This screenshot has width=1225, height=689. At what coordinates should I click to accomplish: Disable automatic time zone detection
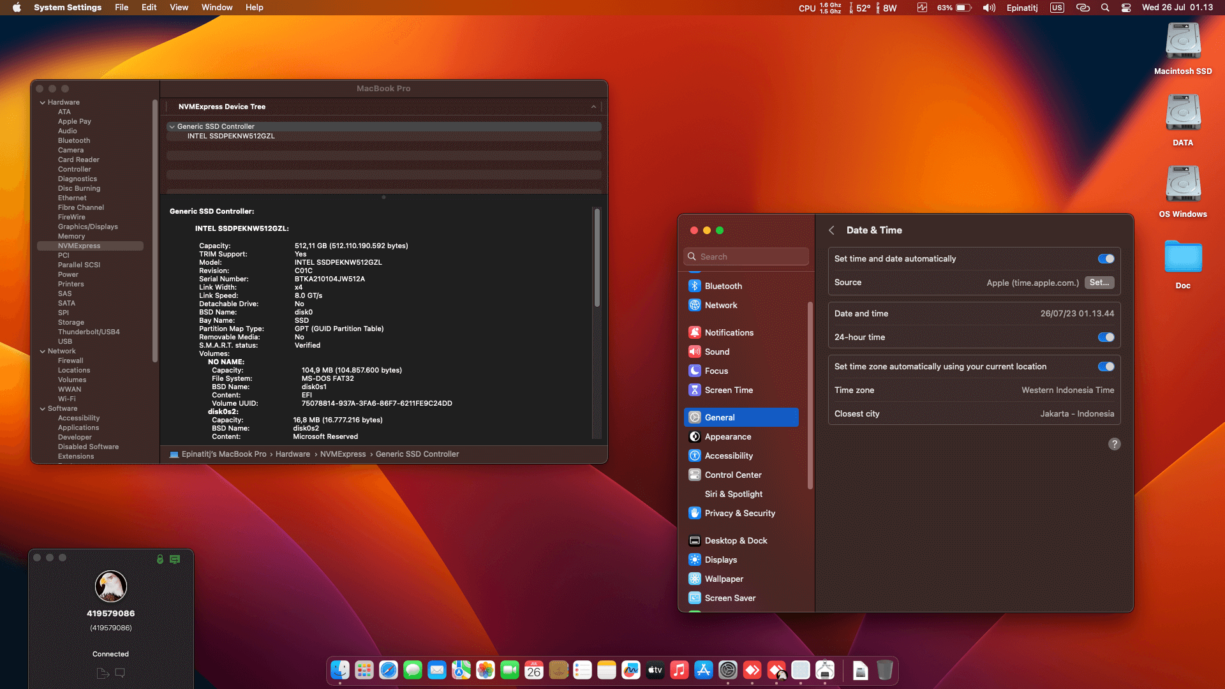[1106, 366]
